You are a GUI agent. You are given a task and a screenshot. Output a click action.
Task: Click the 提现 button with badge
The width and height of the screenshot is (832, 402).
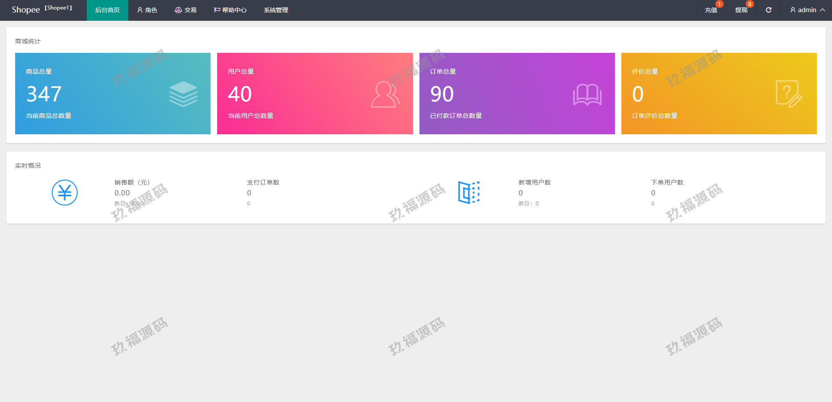tap(741, 10)
